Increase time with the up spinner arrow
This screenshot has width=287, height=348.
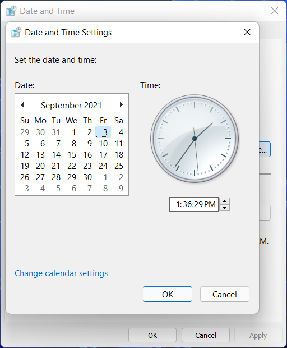[225, 202]
